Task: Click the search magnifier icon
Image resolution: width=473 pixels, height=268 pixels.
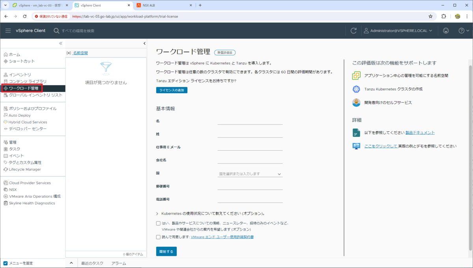Action: click(56, 31)
